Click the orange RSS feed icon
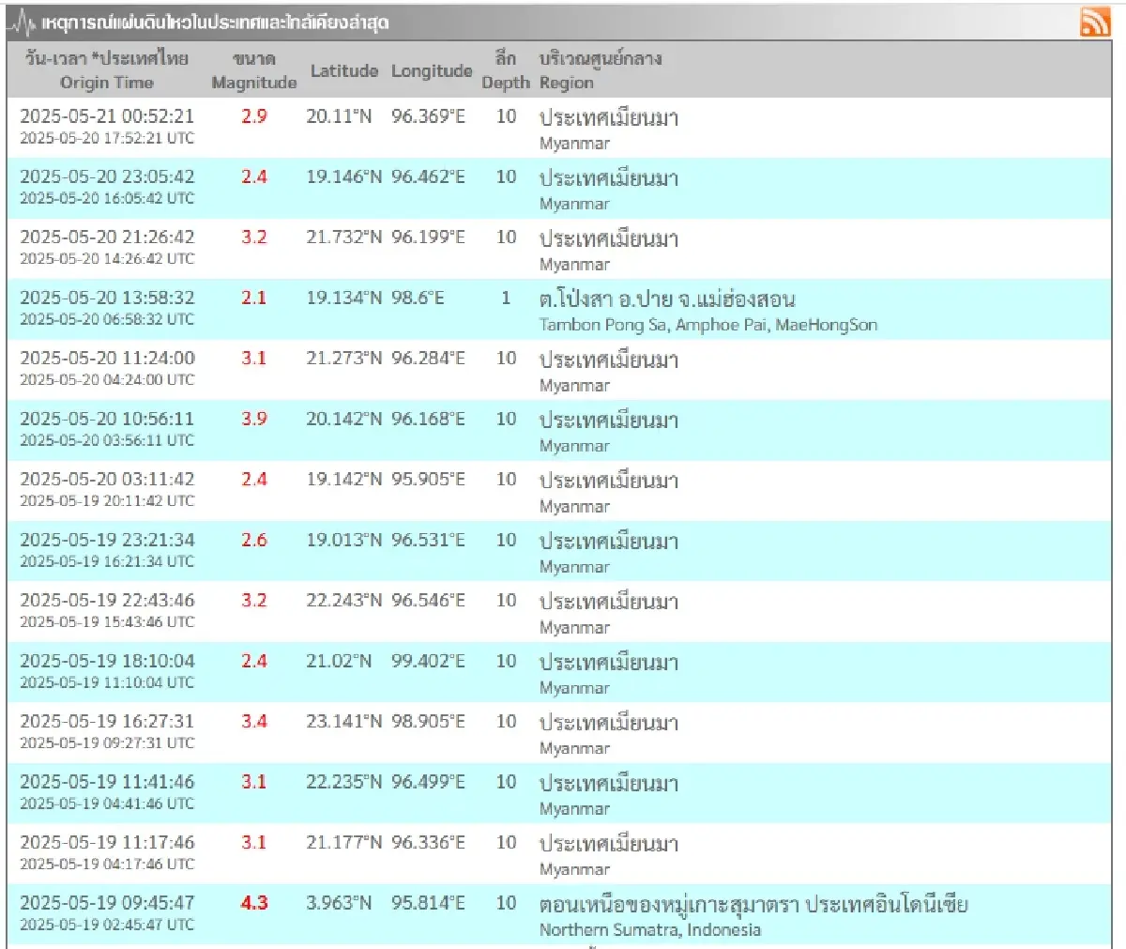Screen dimensions: 1126x949 click(x=1094, y=21)
